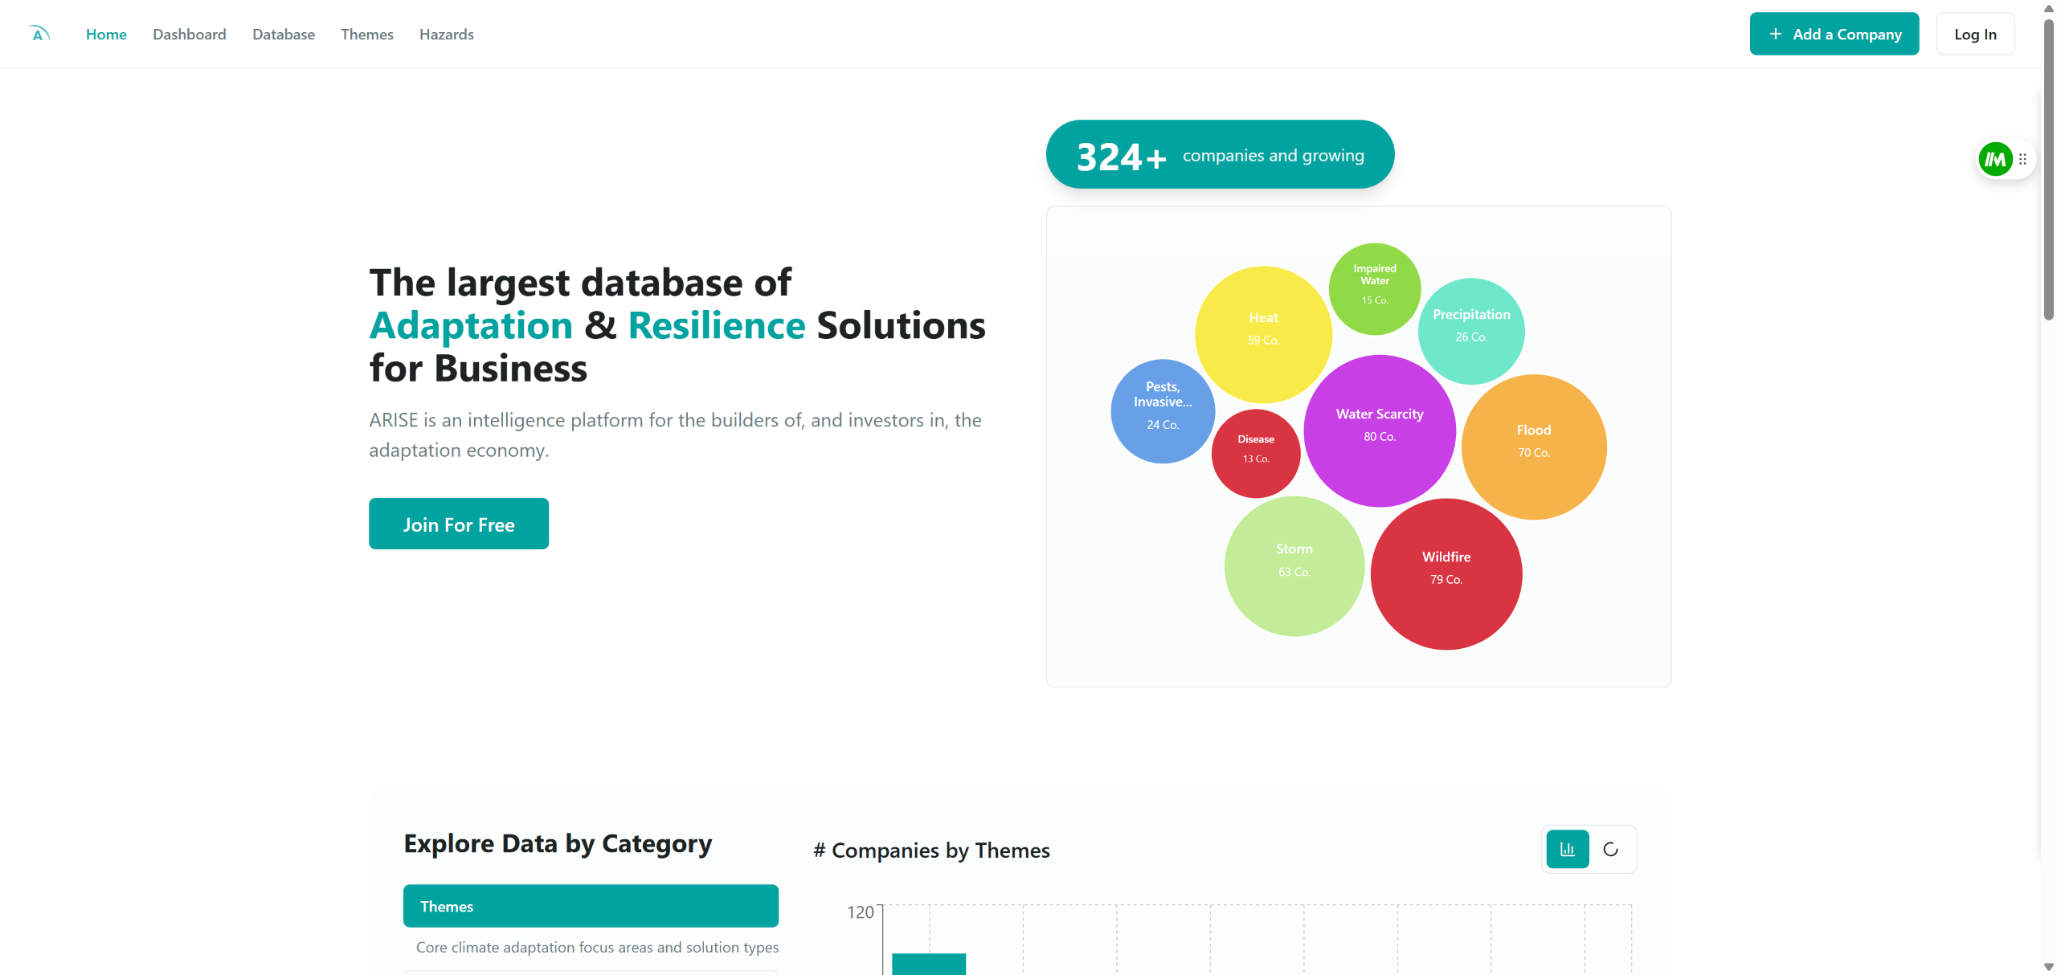Switch to bar chart view
The width and height of the screenshot is (2057, 975).
coord(1567,849)
